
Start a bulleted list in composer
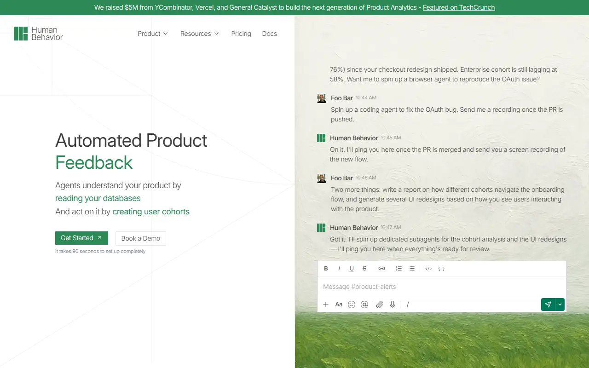[x=412, y=269]
